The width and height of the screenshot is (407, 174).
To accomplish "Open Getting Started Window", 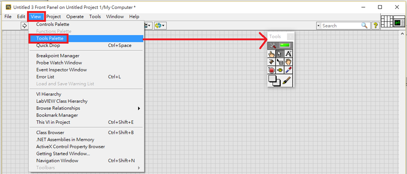I will tap(86, 153).
